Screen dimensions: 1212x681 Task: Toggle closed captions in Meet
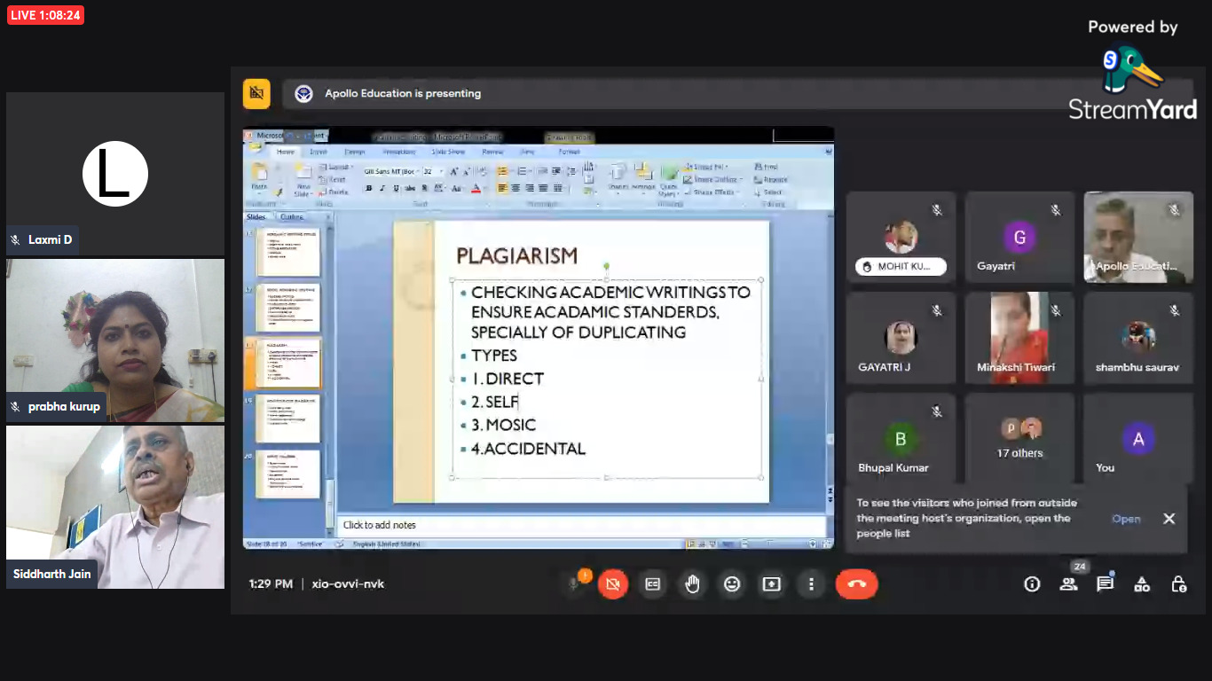pos(652,583)
